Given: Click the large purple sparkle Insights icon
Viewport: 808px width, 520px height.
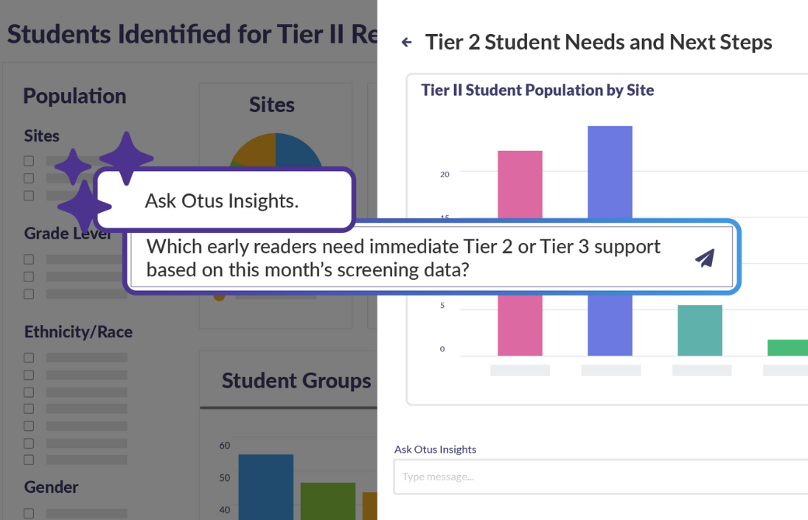Looking at the screenshot, I should tap(126, 158).
